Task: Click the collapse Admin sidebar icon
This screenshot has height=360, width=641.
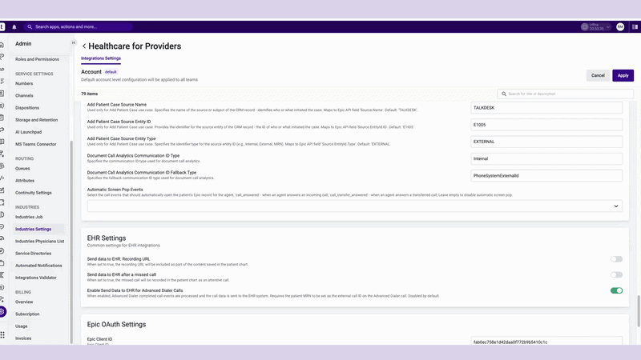Action: pos(74,42)
